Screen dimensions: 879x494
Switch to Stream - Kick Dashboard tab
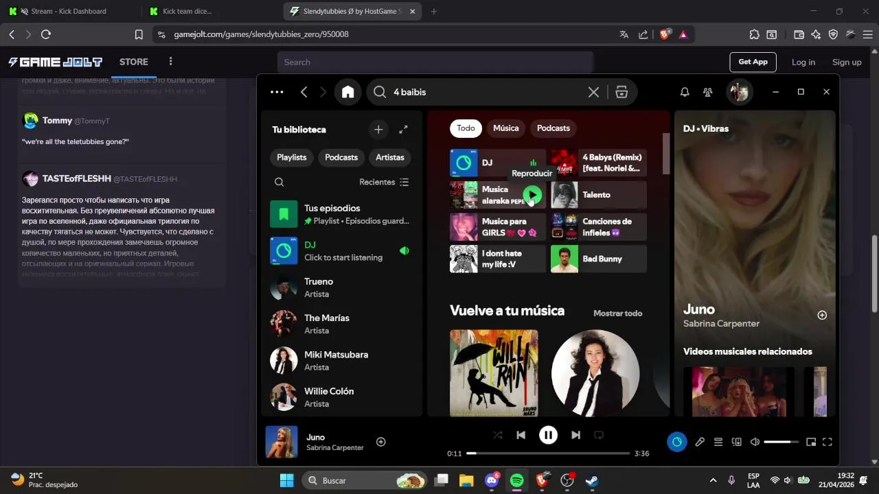(69, 11)
